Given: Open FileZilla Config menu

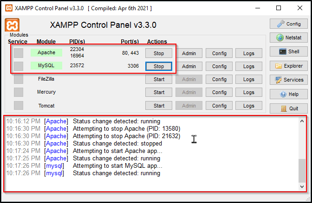Looking at the screenshot, I should click(219, 79).
